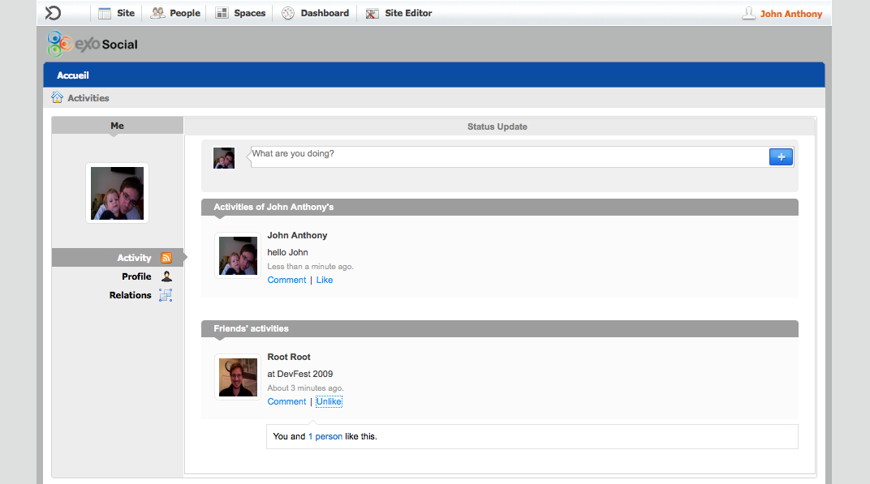Open the Dashboard menu

coord(316,13)
